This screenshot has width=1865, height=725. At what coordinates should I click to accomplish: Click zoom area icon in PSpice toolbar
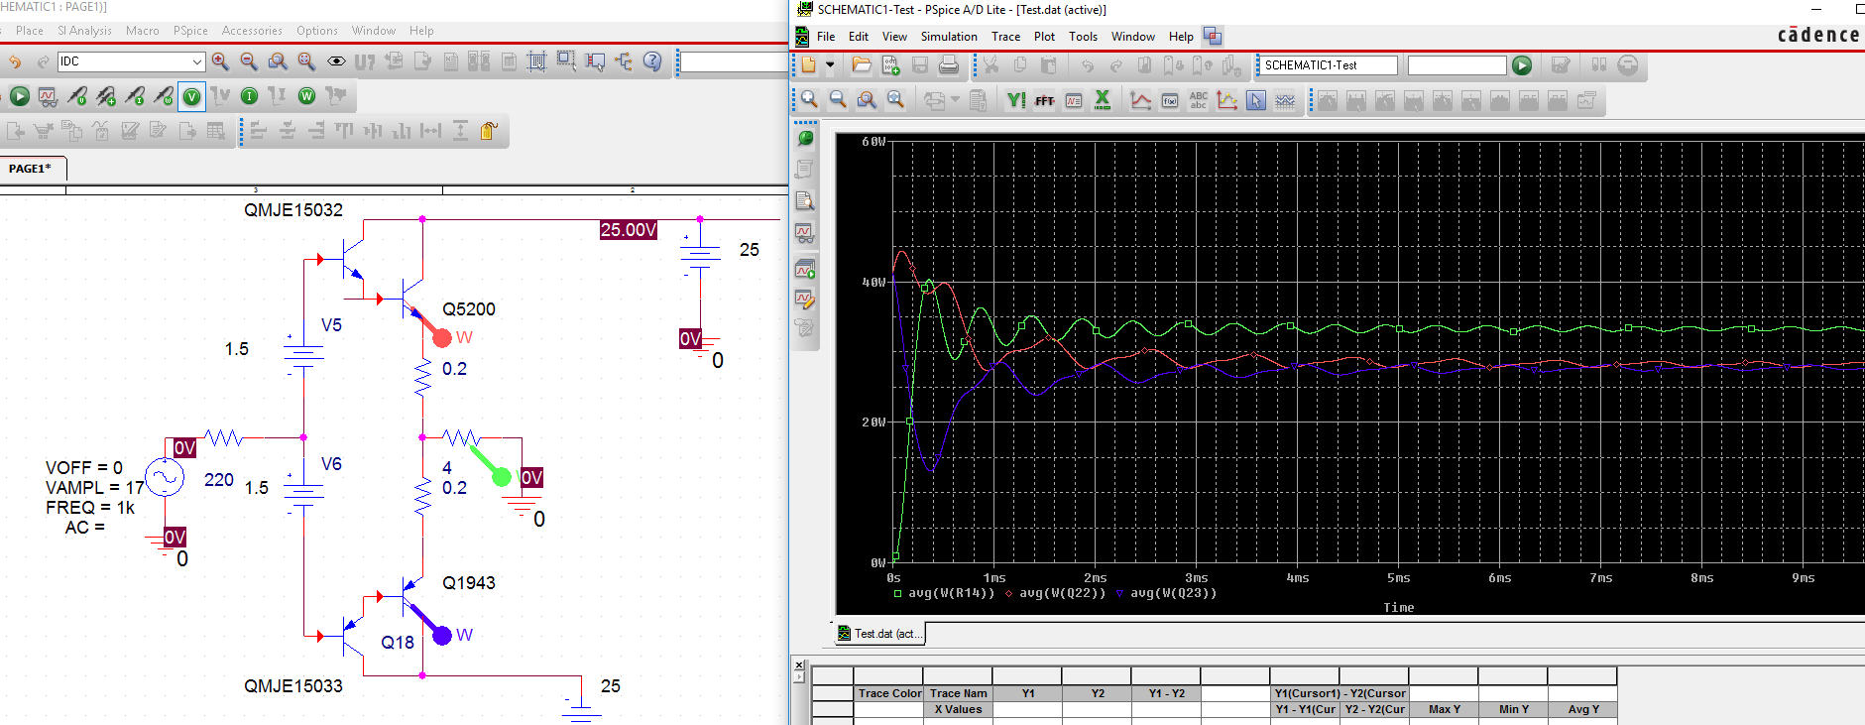click(867, 100)
